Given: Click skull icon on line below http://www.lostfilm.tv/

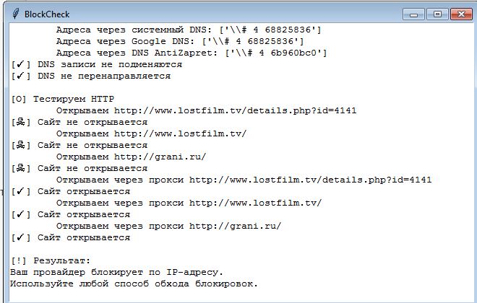Looking at the screenshot, I should pyautogui.click(x=20, y=145).
